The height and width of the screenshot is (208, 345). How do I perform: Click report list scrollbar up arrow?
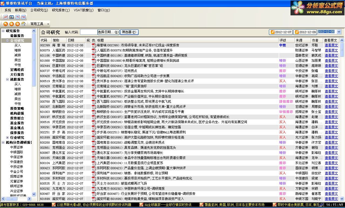coord(343,40)
